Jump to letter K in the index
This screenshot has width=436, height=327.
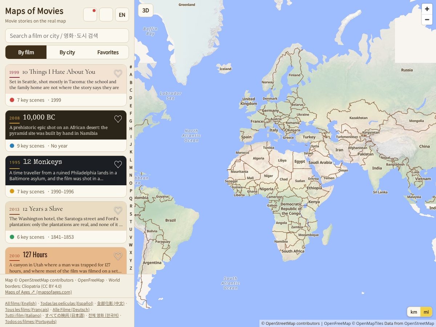click(131, 152)
